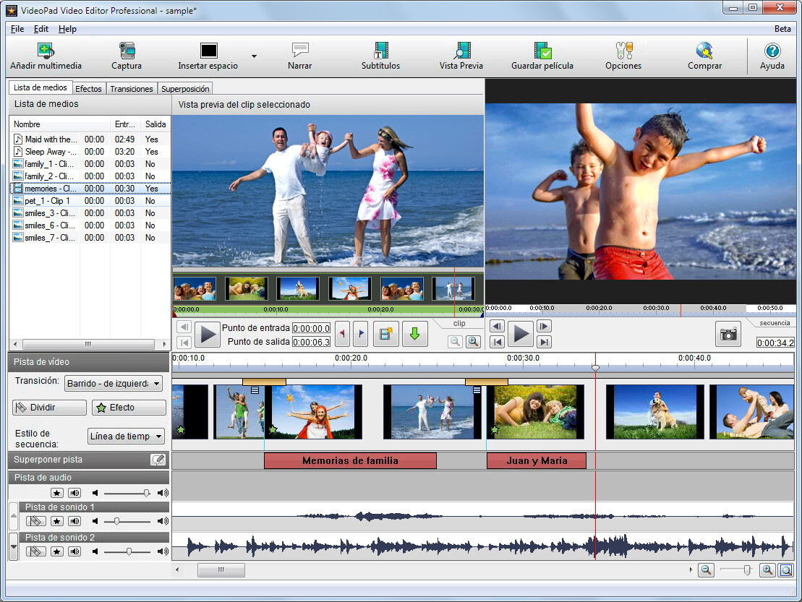
Task: Open the Estilo de secuencia dropdown
Action: (x=126, y=436)
